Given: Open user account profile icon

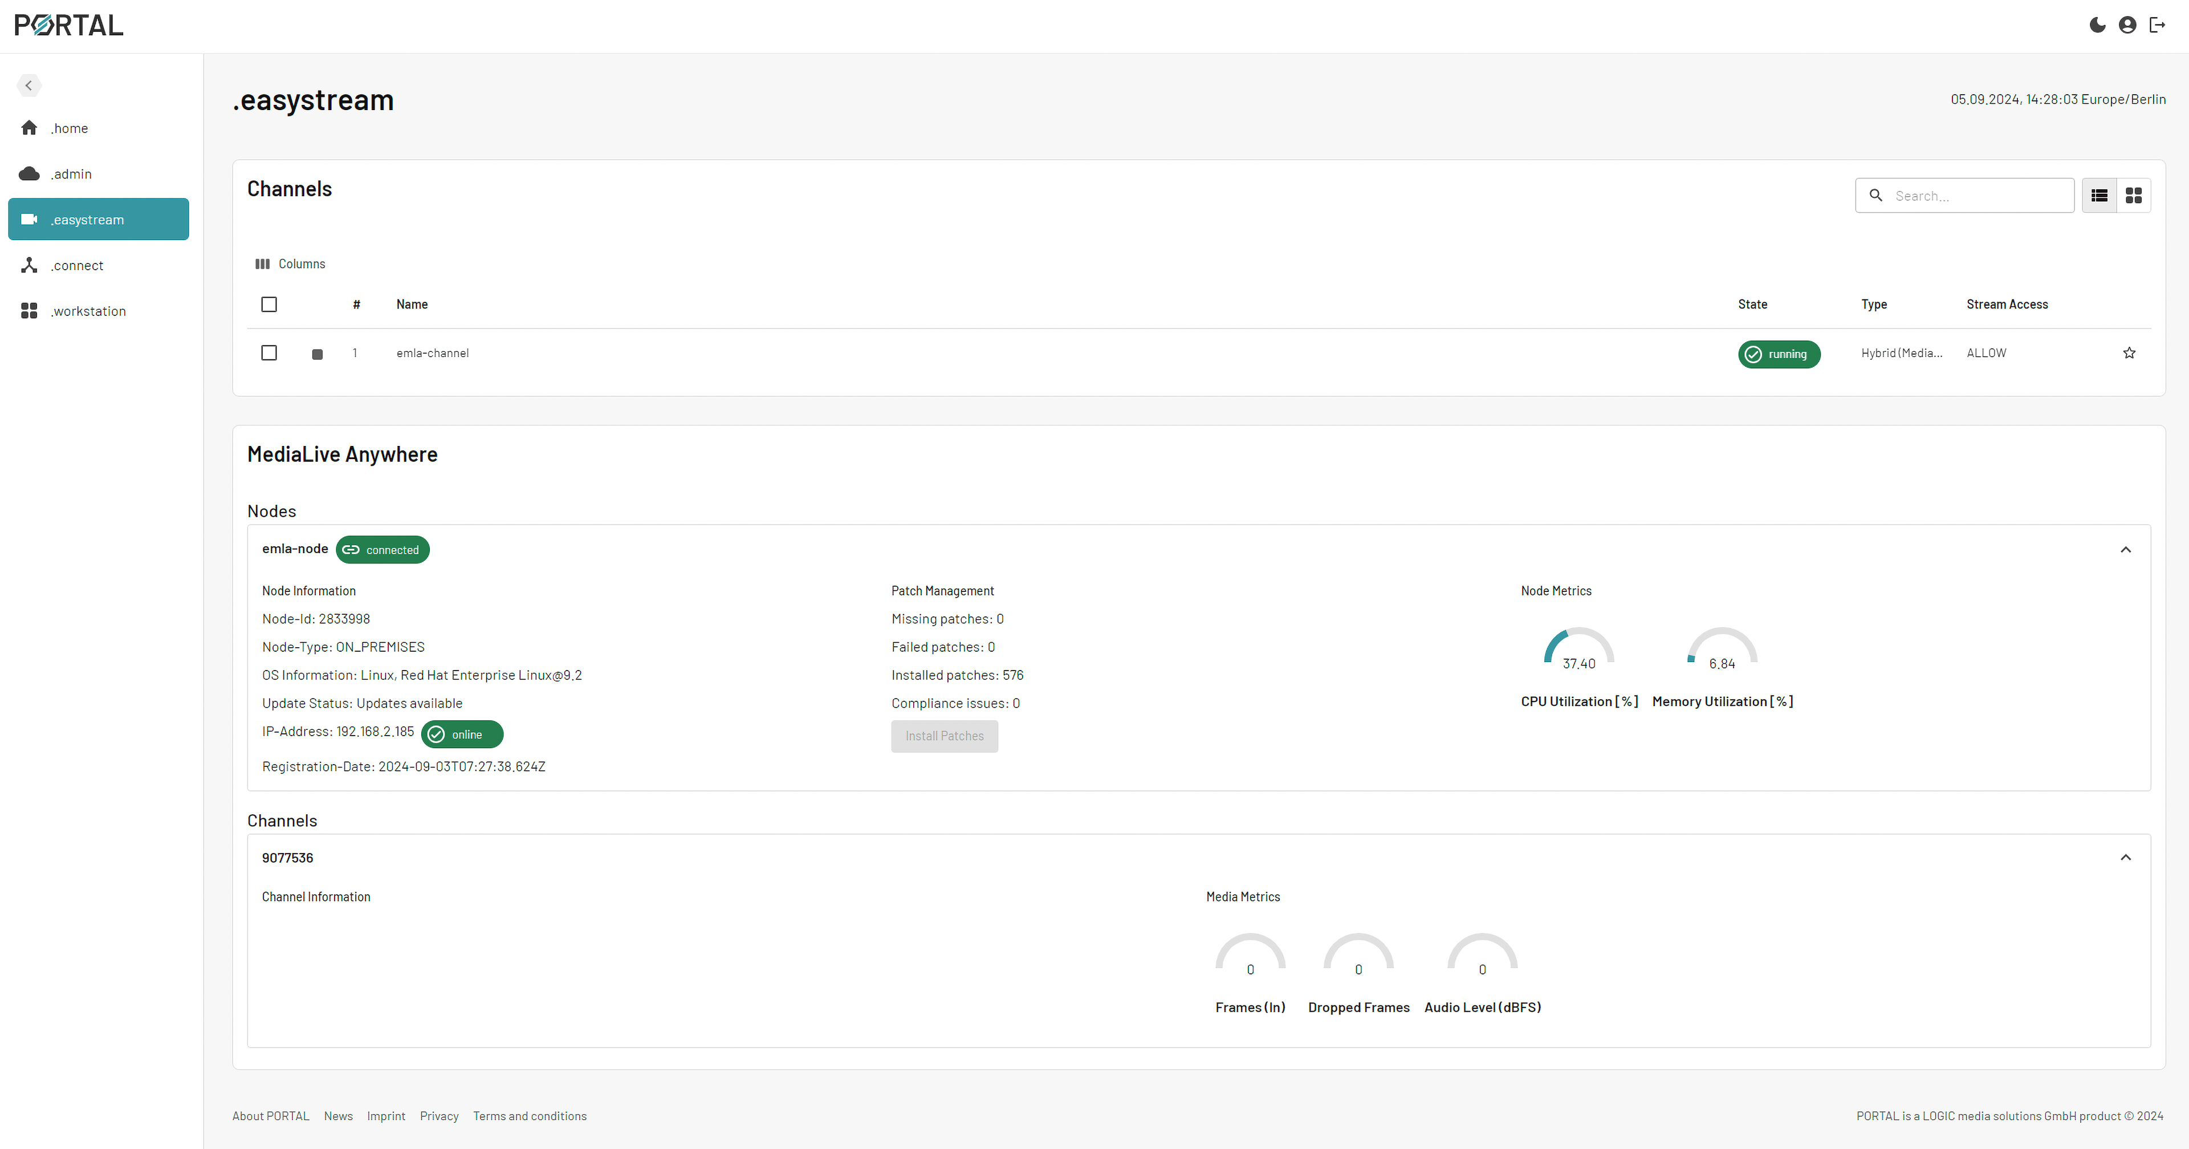Looking at the screenshot, I should [x=2127, y=25].
